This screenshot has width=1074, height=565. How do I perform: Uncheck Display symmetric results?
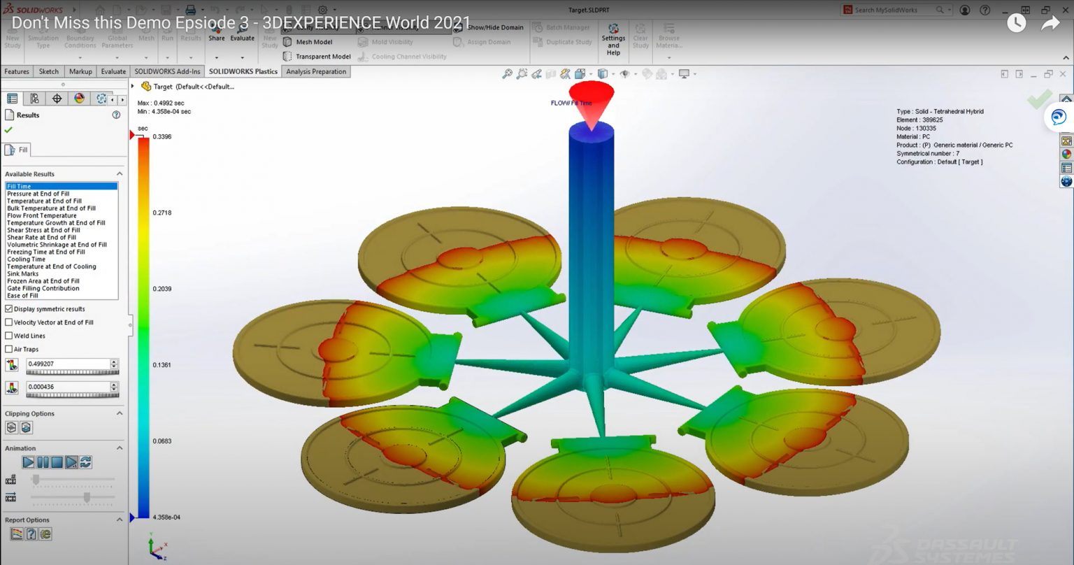click(x=8, y=309)
